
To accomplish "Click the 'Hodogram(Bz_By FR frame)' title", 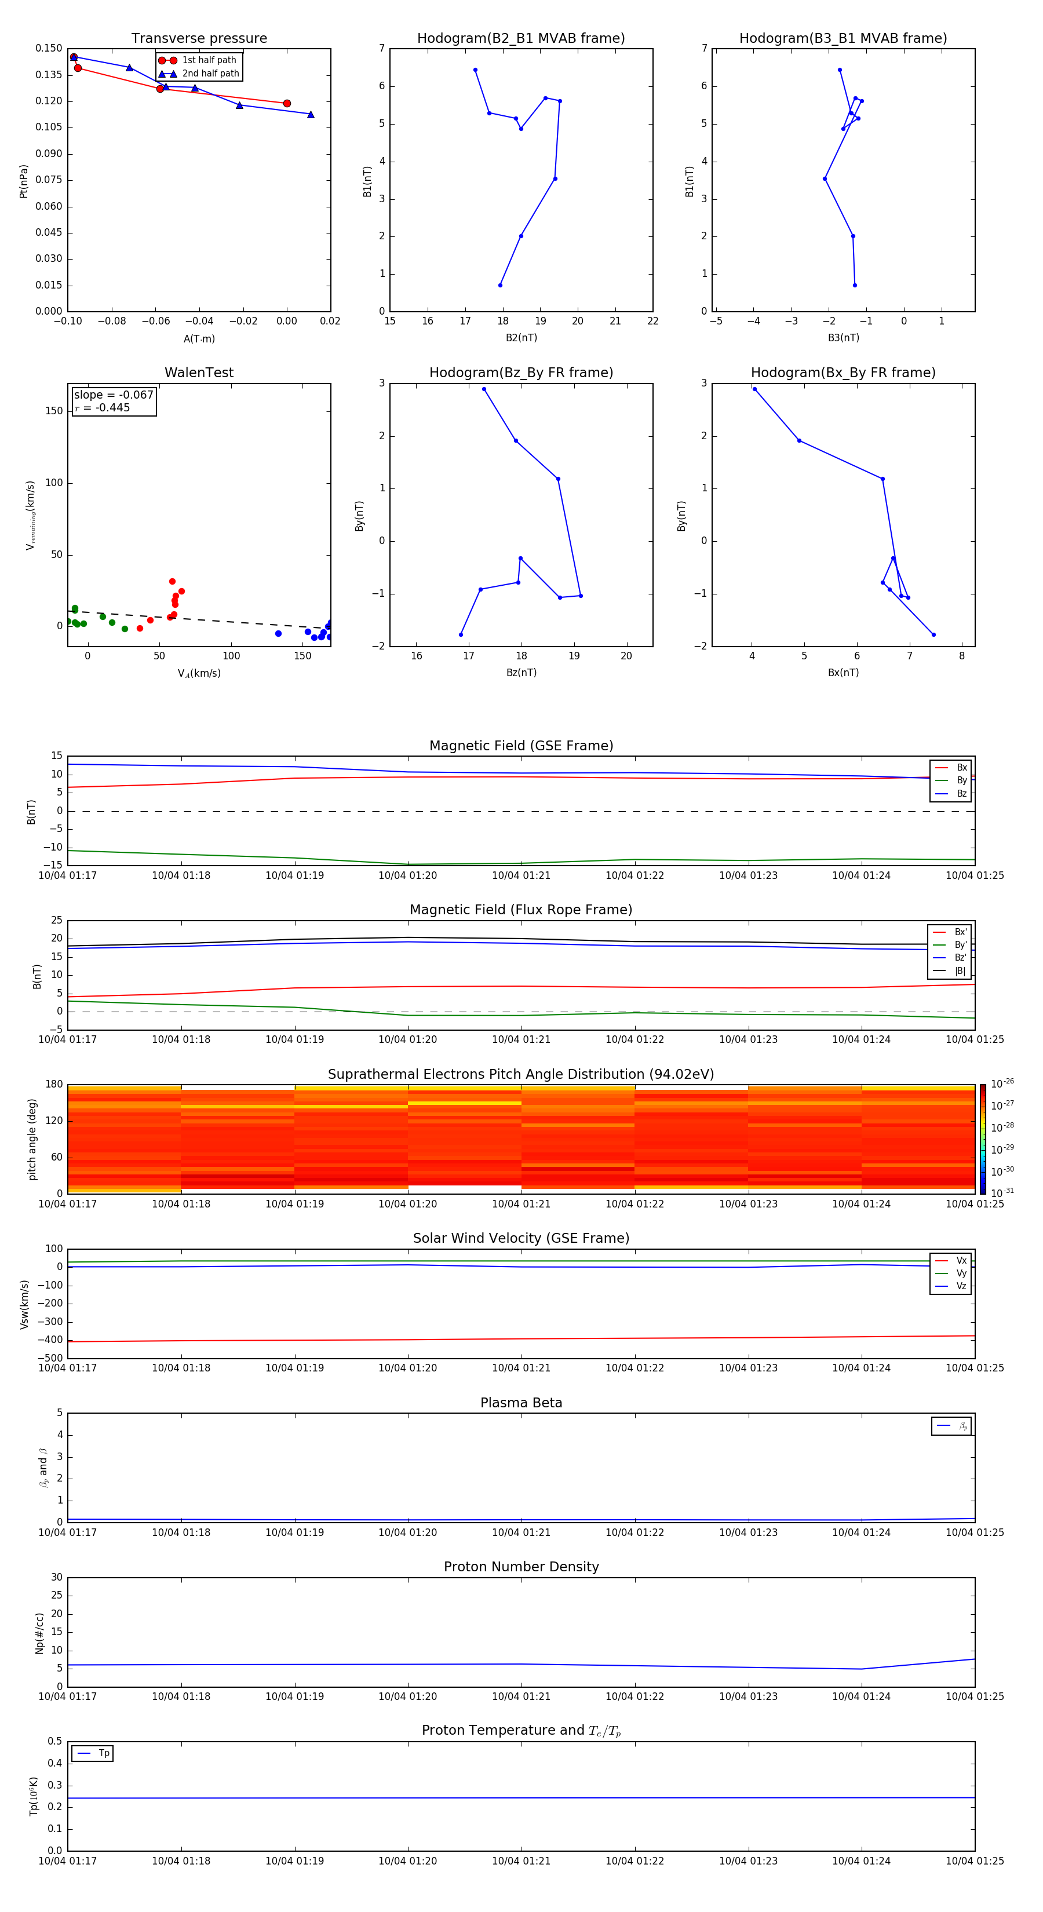I will click(521, 373).
